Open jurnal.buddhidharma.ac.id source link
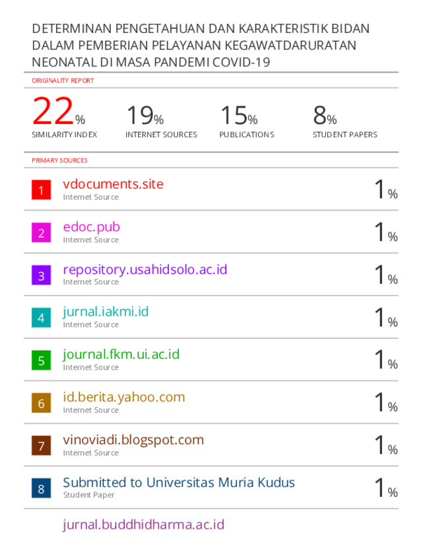Image resolution: width=429 pixels, height=555 pixels. (143, 525)
